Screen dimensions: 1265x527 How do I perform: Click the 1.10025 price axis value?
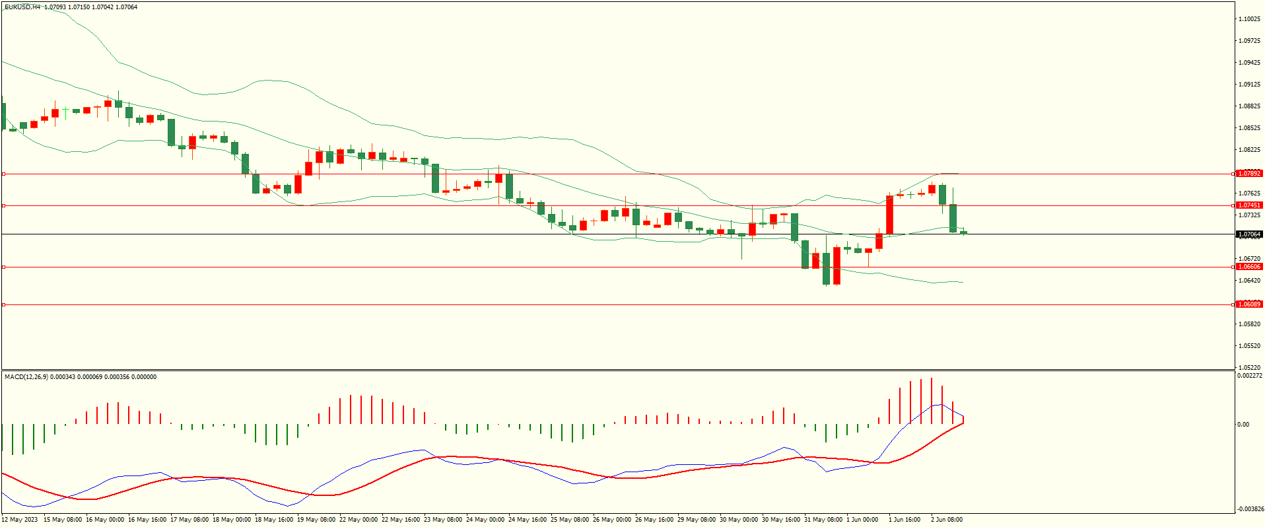pos(1249,19)
